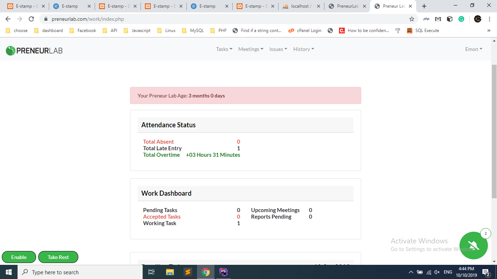The height and width of the screenshot is (279, 497).
Task: Click the Reports Pending label
Action: click(x=271, y=217)
